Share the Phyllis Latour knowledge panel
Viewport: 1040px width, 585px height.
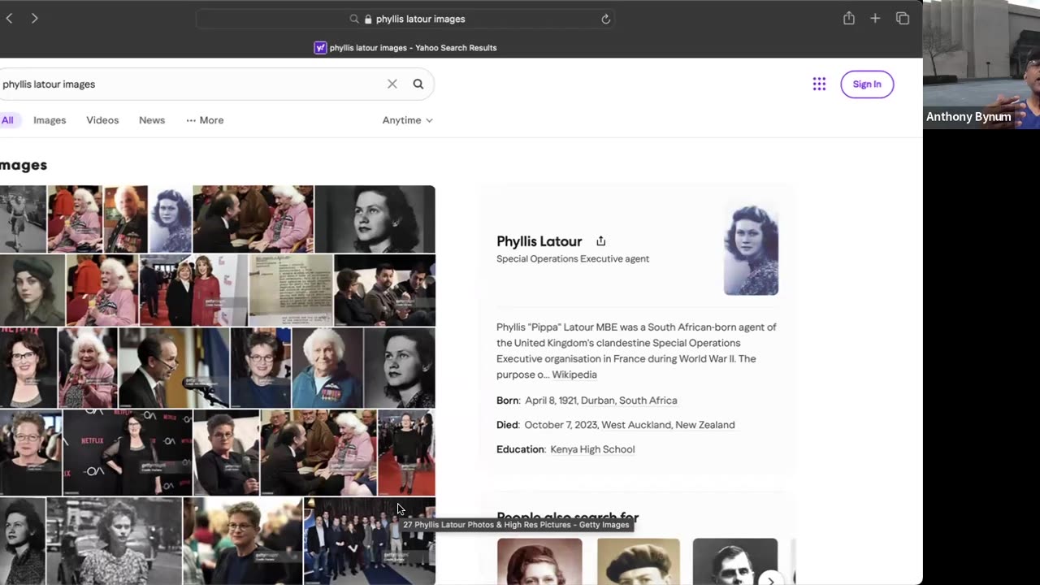[601, 240]
